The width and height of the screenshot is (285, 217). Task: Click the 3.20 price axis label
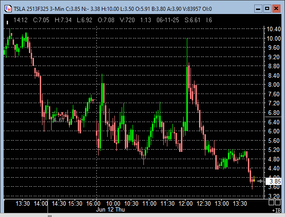(x=274, y=196)
